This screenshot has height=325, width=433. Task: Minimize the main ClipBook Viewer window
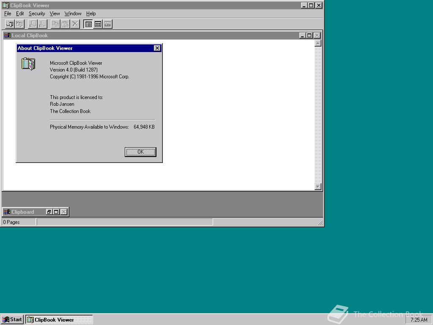pyautogui.click(x=304, y=5)
